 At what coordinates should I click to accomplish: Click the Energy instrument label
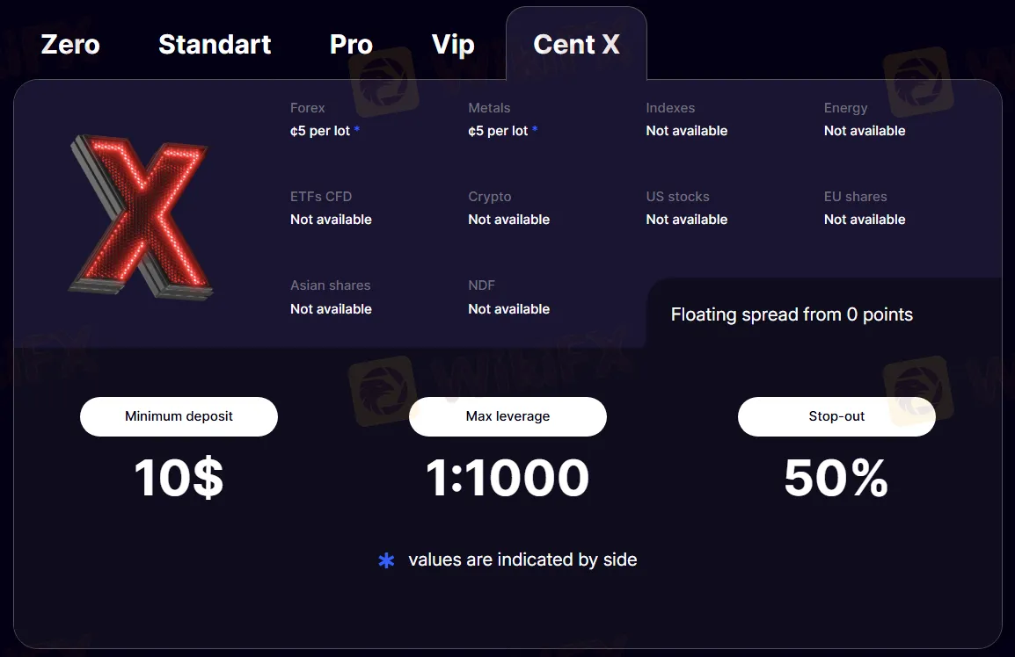[x=846, y=108]
